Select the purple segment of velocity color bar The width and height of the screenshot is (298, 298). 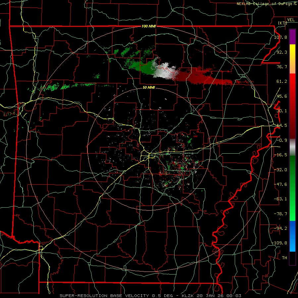pyautogui.click(x=292, y=37)
